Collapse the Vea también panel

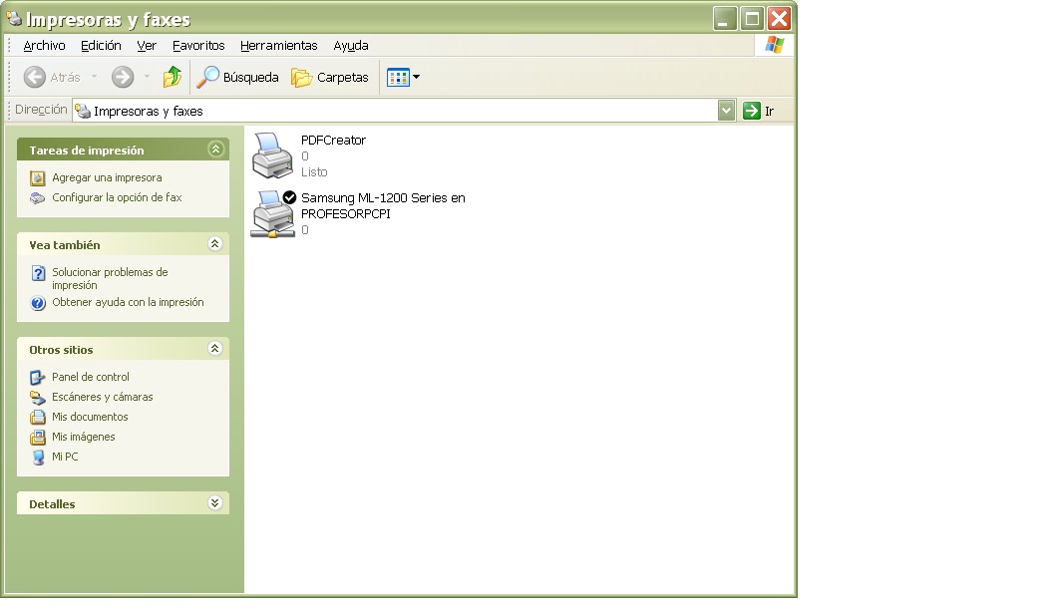click(215, 243)
